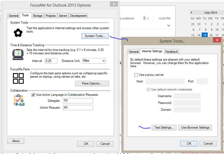Viewport: 224px width, 154px height.
Task: Select July 16 in the calendar
Action: 211,35
